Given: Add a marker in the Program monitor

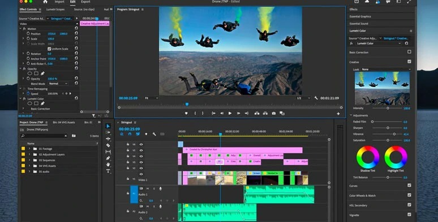Looking at the screenshot, I should (x=186, y=113).
